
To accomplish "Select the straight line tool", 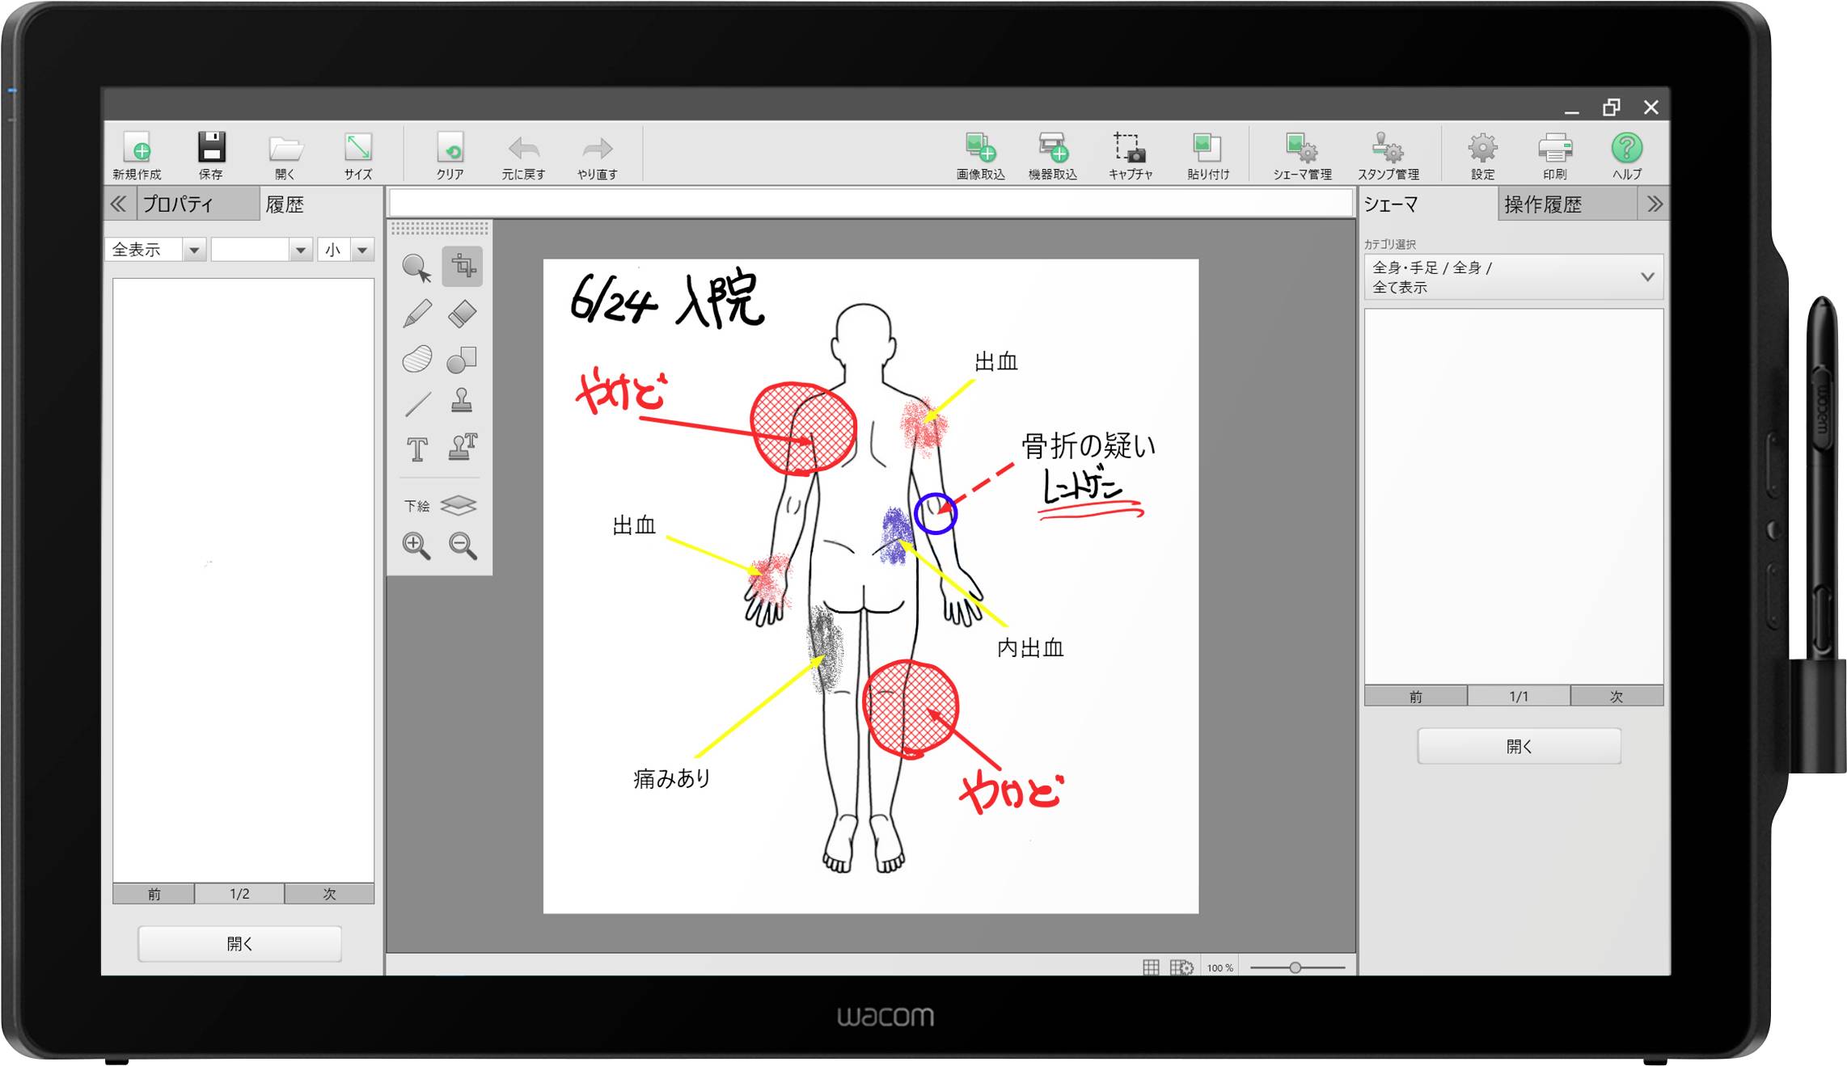I will (417, 402).
